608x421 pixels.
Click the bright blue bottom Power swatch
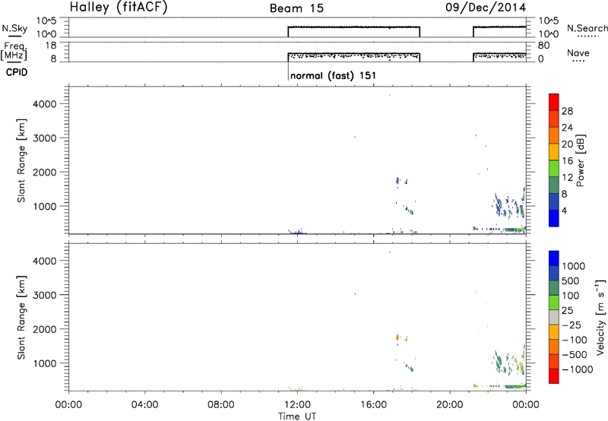point(554,218)
